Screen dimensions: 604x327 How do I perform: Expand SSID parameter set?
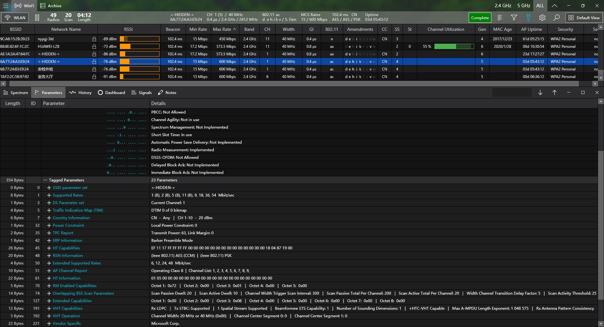point(49,188)
